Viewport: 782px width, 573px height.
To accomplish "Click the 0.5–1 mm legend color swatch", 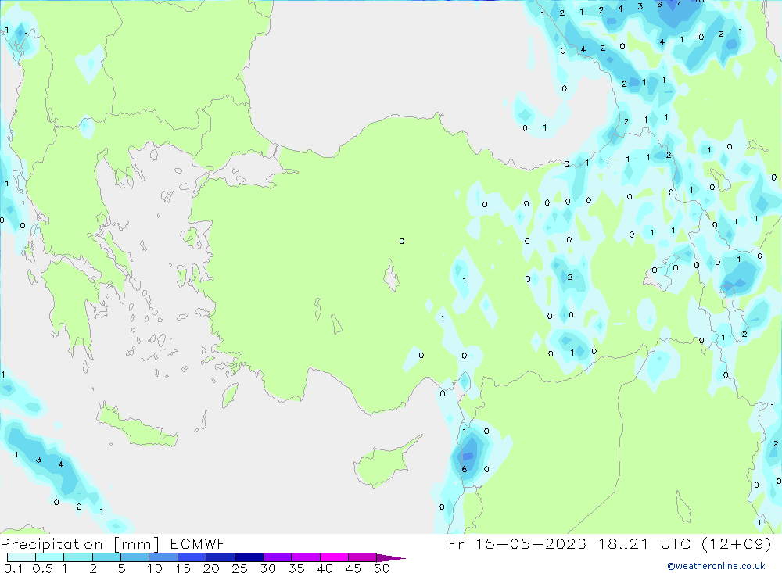I will tap(50, 557).
